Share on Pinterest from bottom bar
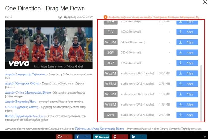This screenshot has height=139, width=208. pyautogui.click(x=120, y=137)
